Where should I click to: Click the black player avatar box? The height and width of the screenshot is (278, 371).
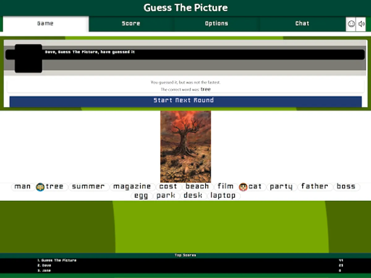(28, 58)
